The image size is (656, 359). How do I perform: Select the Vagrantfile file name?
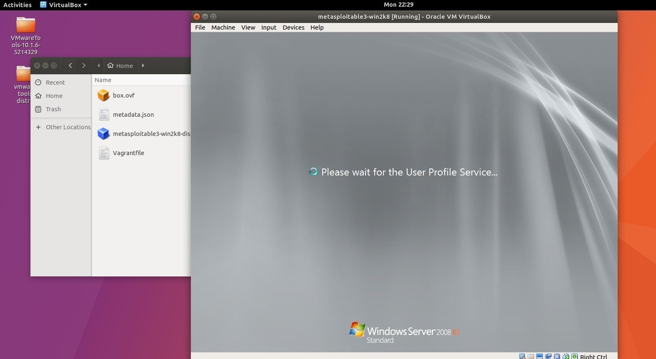point(129,153)
